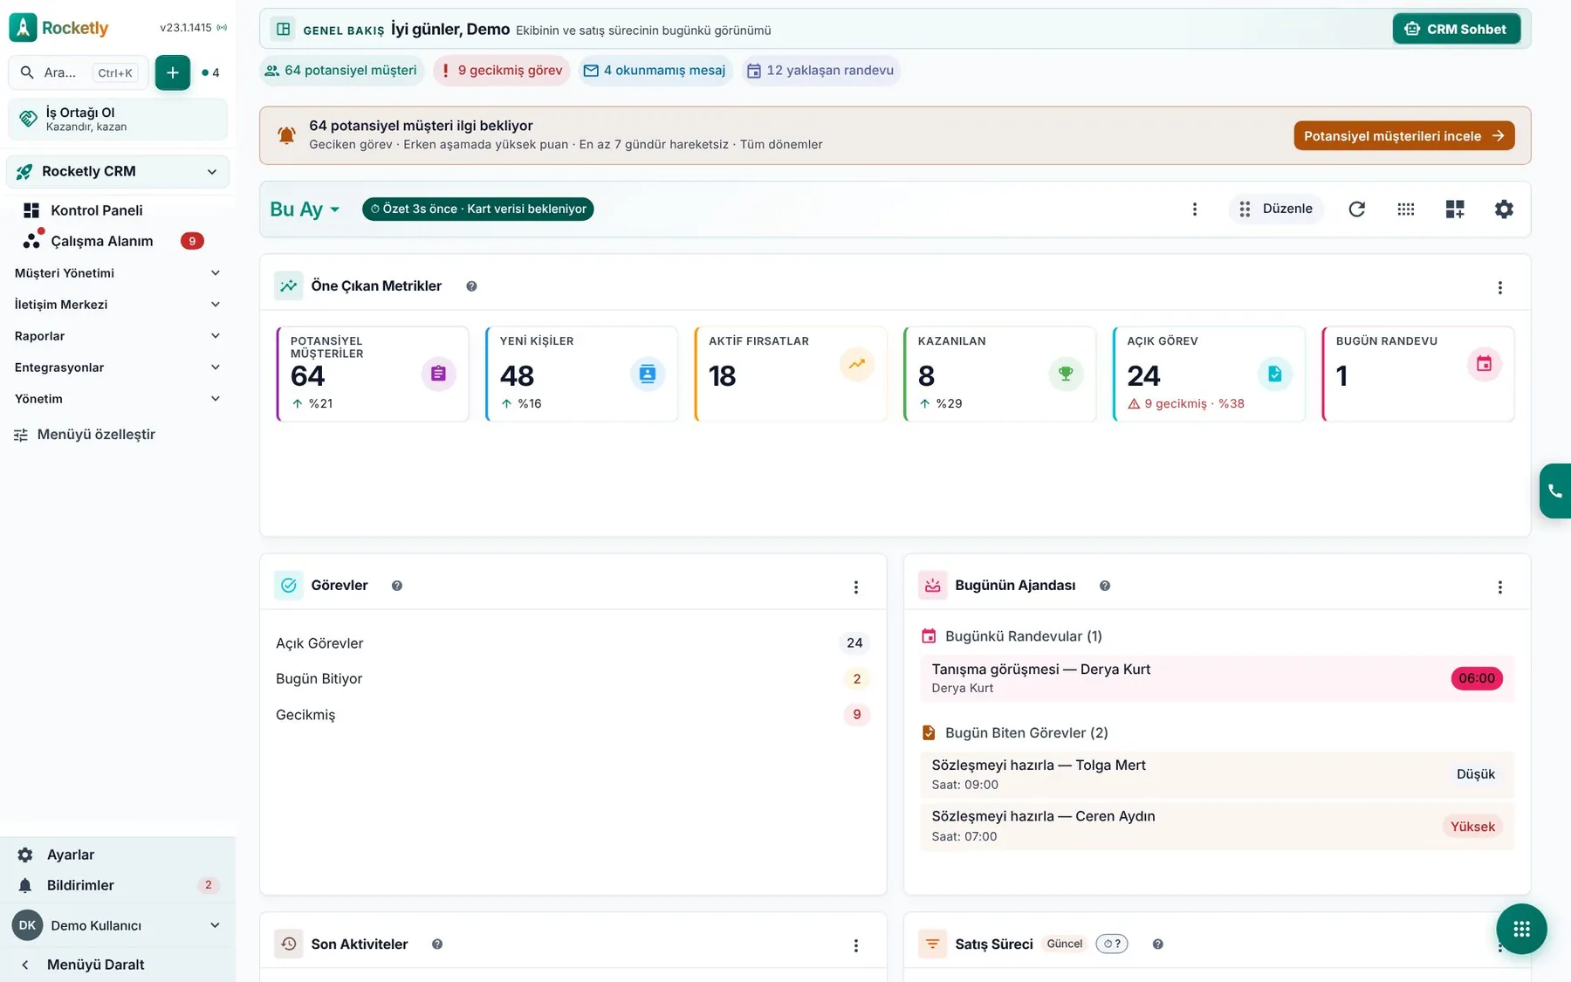Click the 4 okunmamış mesaj chip

pyautogui.click(x=655, y=71)
